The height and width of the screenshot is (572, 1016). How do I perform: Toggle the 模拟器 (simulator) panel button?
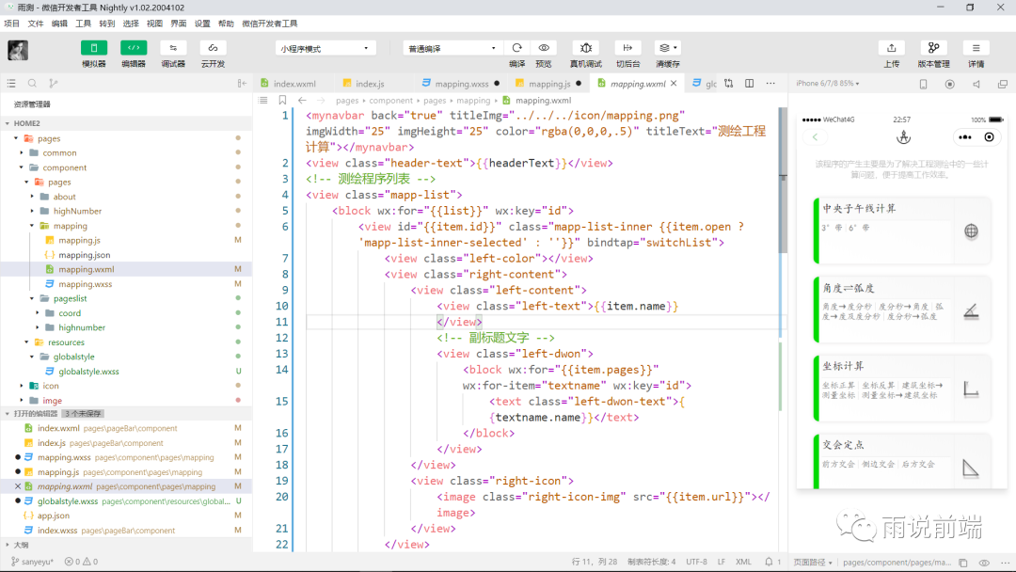pos(94,48)
